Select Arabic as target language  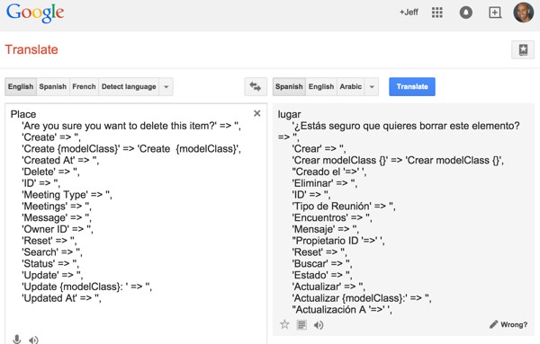pyautogui.click(x=351, y=86)
